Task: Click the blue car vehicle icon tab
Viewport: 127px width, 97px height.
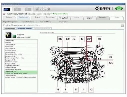Action: point(7,9)
